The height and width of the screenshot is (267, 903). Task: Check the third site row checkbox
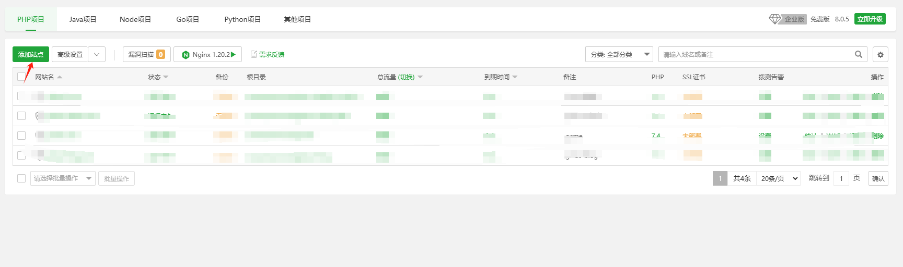(x=21, y=136)
